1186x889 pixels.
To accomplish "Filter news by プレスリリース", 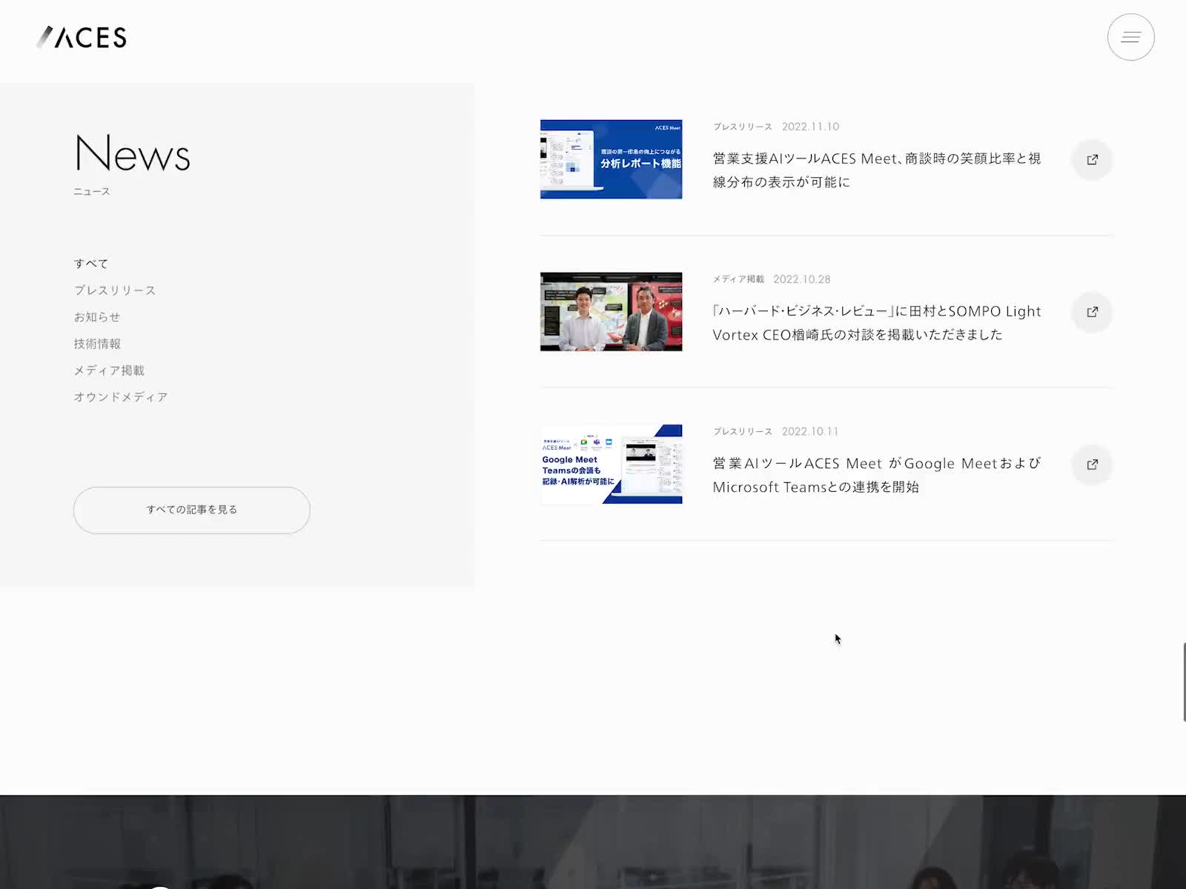I will (x=115, y=290).
